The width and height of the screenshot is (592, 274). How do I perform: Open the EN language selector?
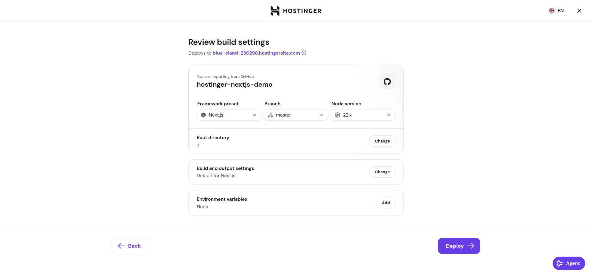tap(557, 11)
